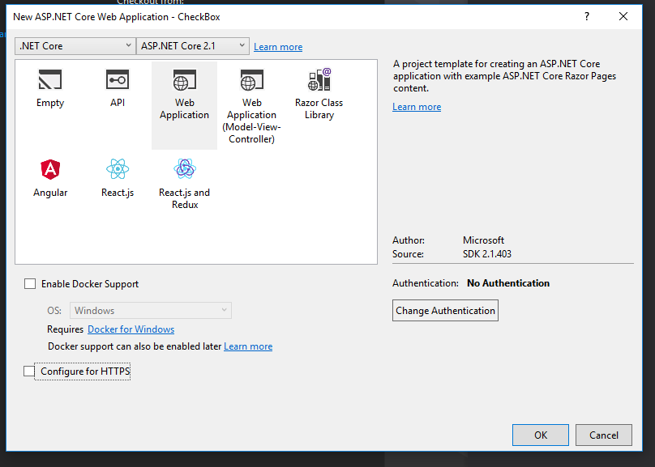Click Learn more link beside version dropdown
655x467 pixels.
(278, 47)
